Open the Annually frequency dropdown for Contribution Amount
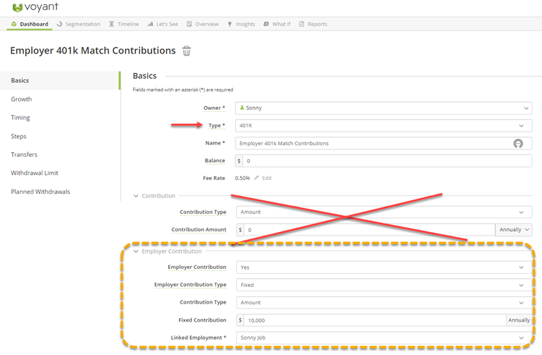 coord(514,229)
